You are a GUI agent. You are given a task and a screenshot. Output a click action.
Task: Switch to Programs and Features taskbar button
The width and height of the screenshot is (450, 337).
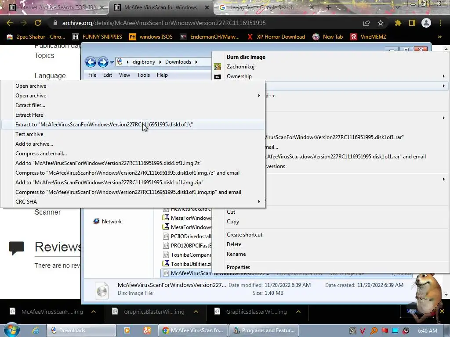[x=264, y=330]
